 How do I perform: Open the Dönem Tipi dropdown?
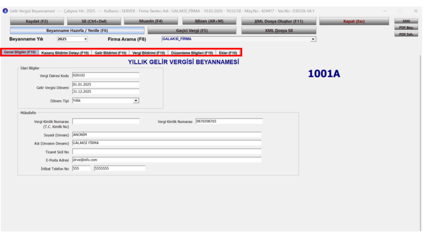pyautogui.click(x=135, y=101)
